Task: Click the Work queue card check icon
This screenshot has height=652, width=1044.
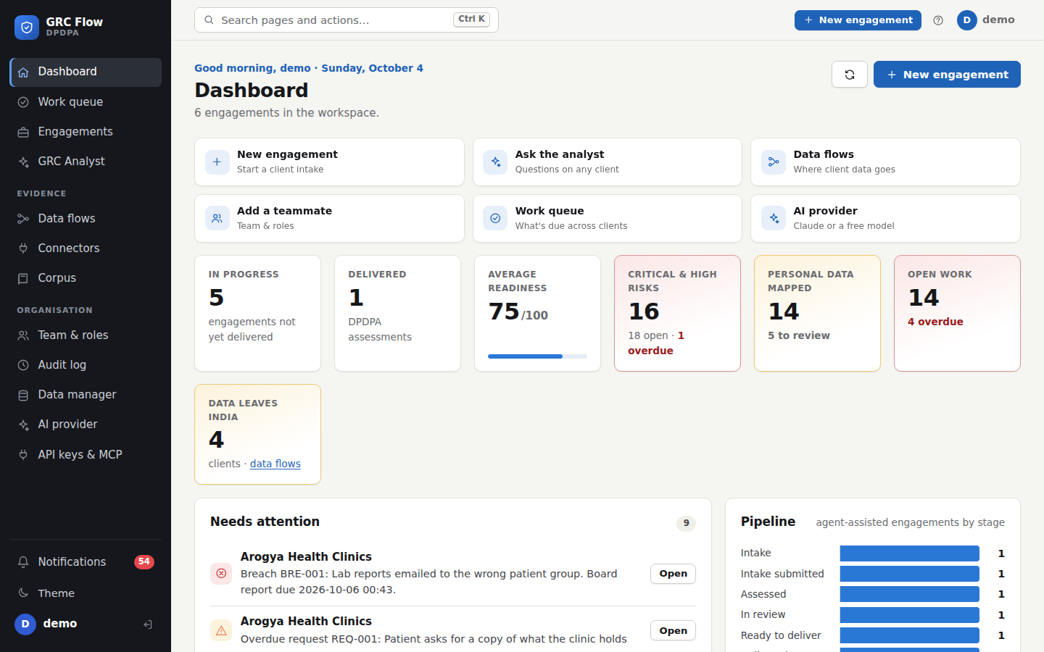Action: [495, 218]
